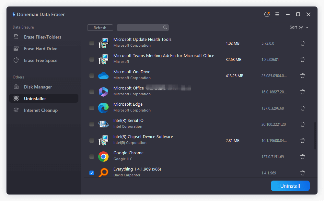Click the Google Chrome app icon
This screenshot has height=201, width=324.
point(103,157)
